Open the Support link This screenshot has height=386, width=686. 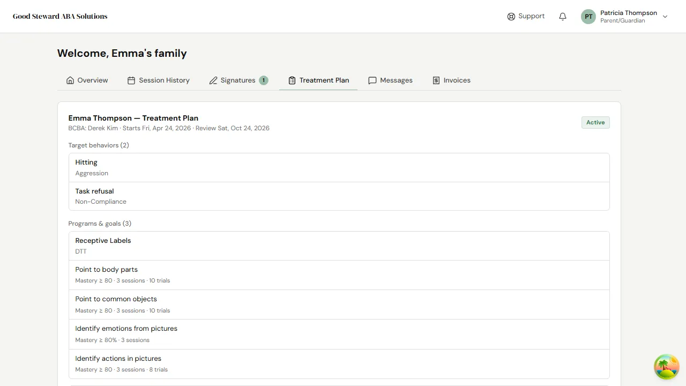point(531,16)
